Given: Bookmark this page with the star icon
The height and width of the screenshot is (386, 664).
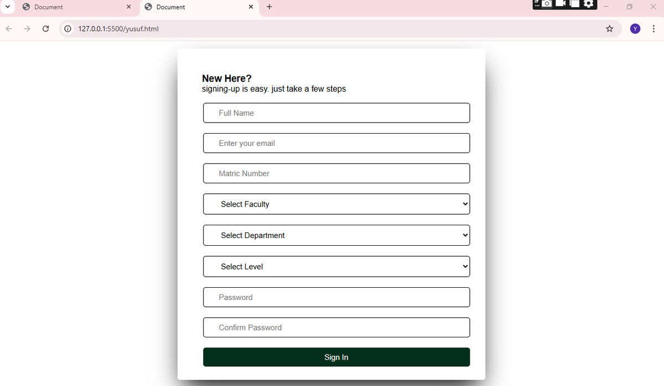Looking at the screenshot, I should (x=609, y=28).
